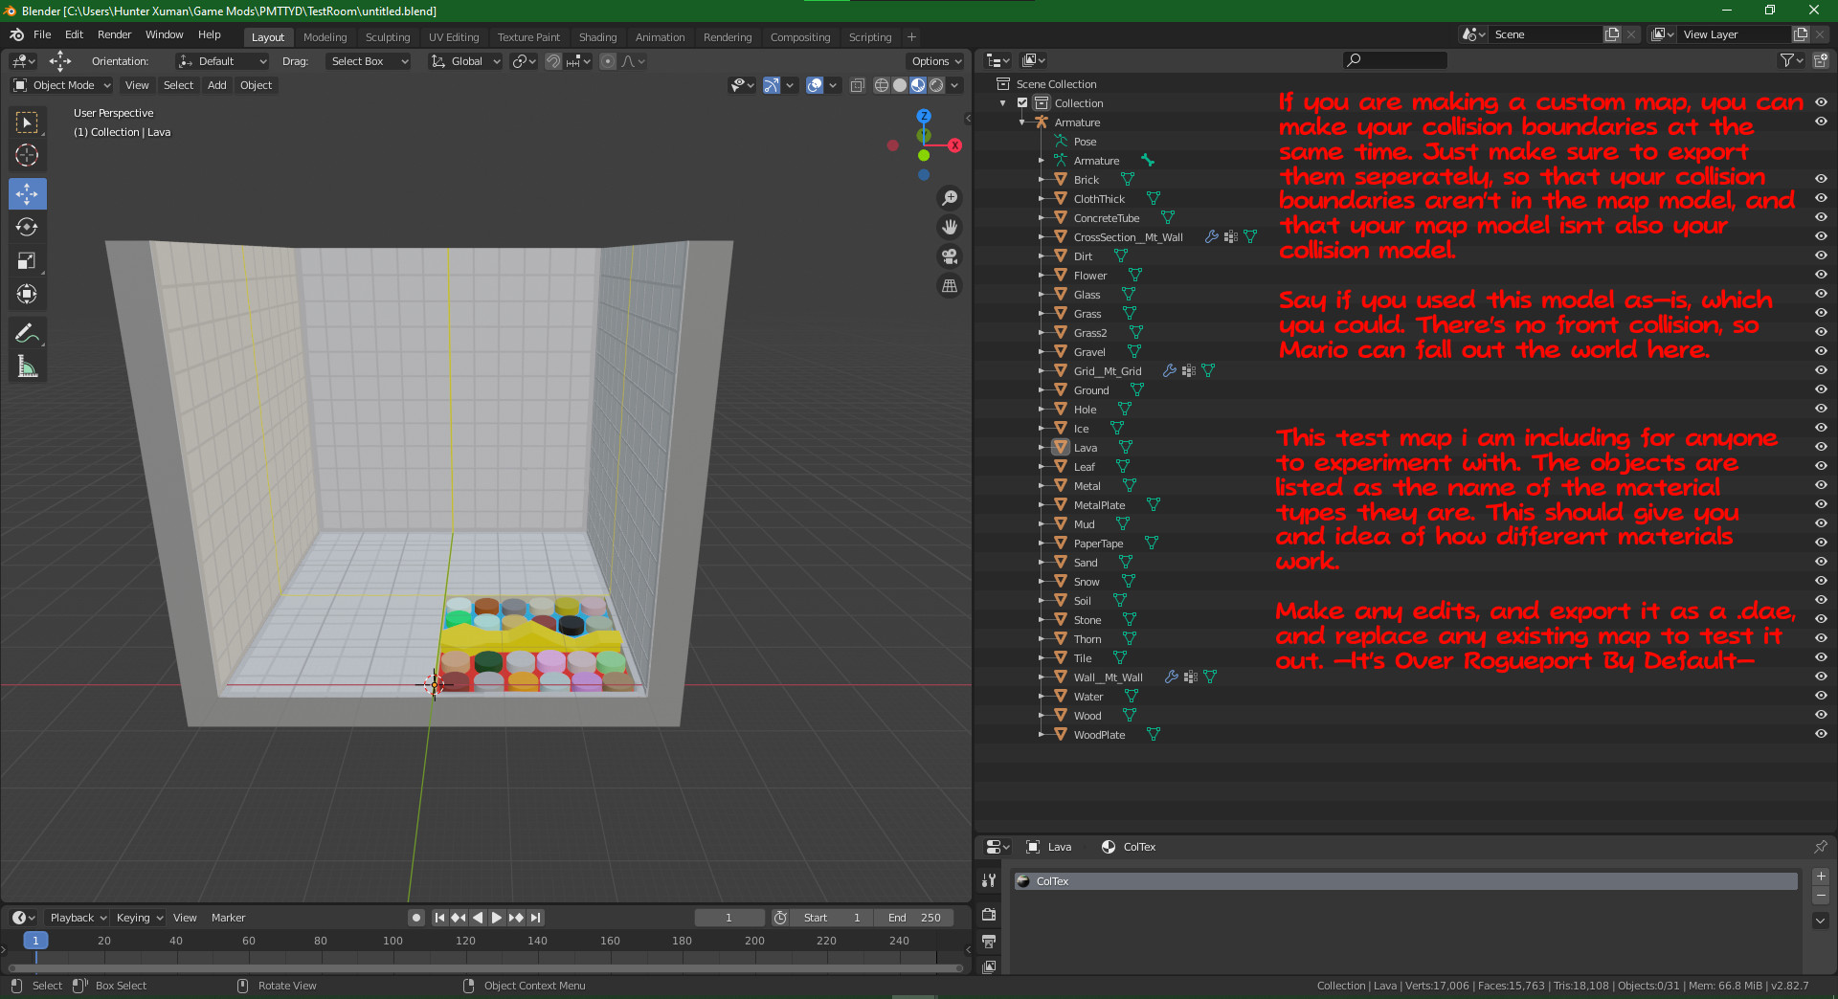Switch to the Sculpting workspace tab
Screen dimensions: 1838x999
[387, 37]
